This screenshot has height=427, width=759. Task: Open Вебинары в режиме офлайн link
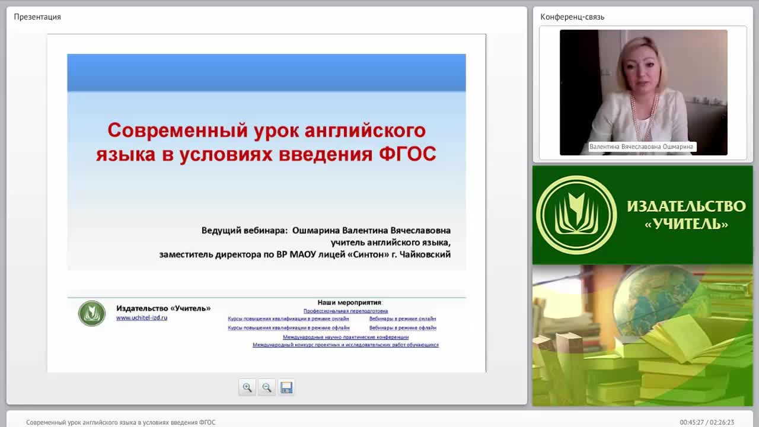[403, 327]
